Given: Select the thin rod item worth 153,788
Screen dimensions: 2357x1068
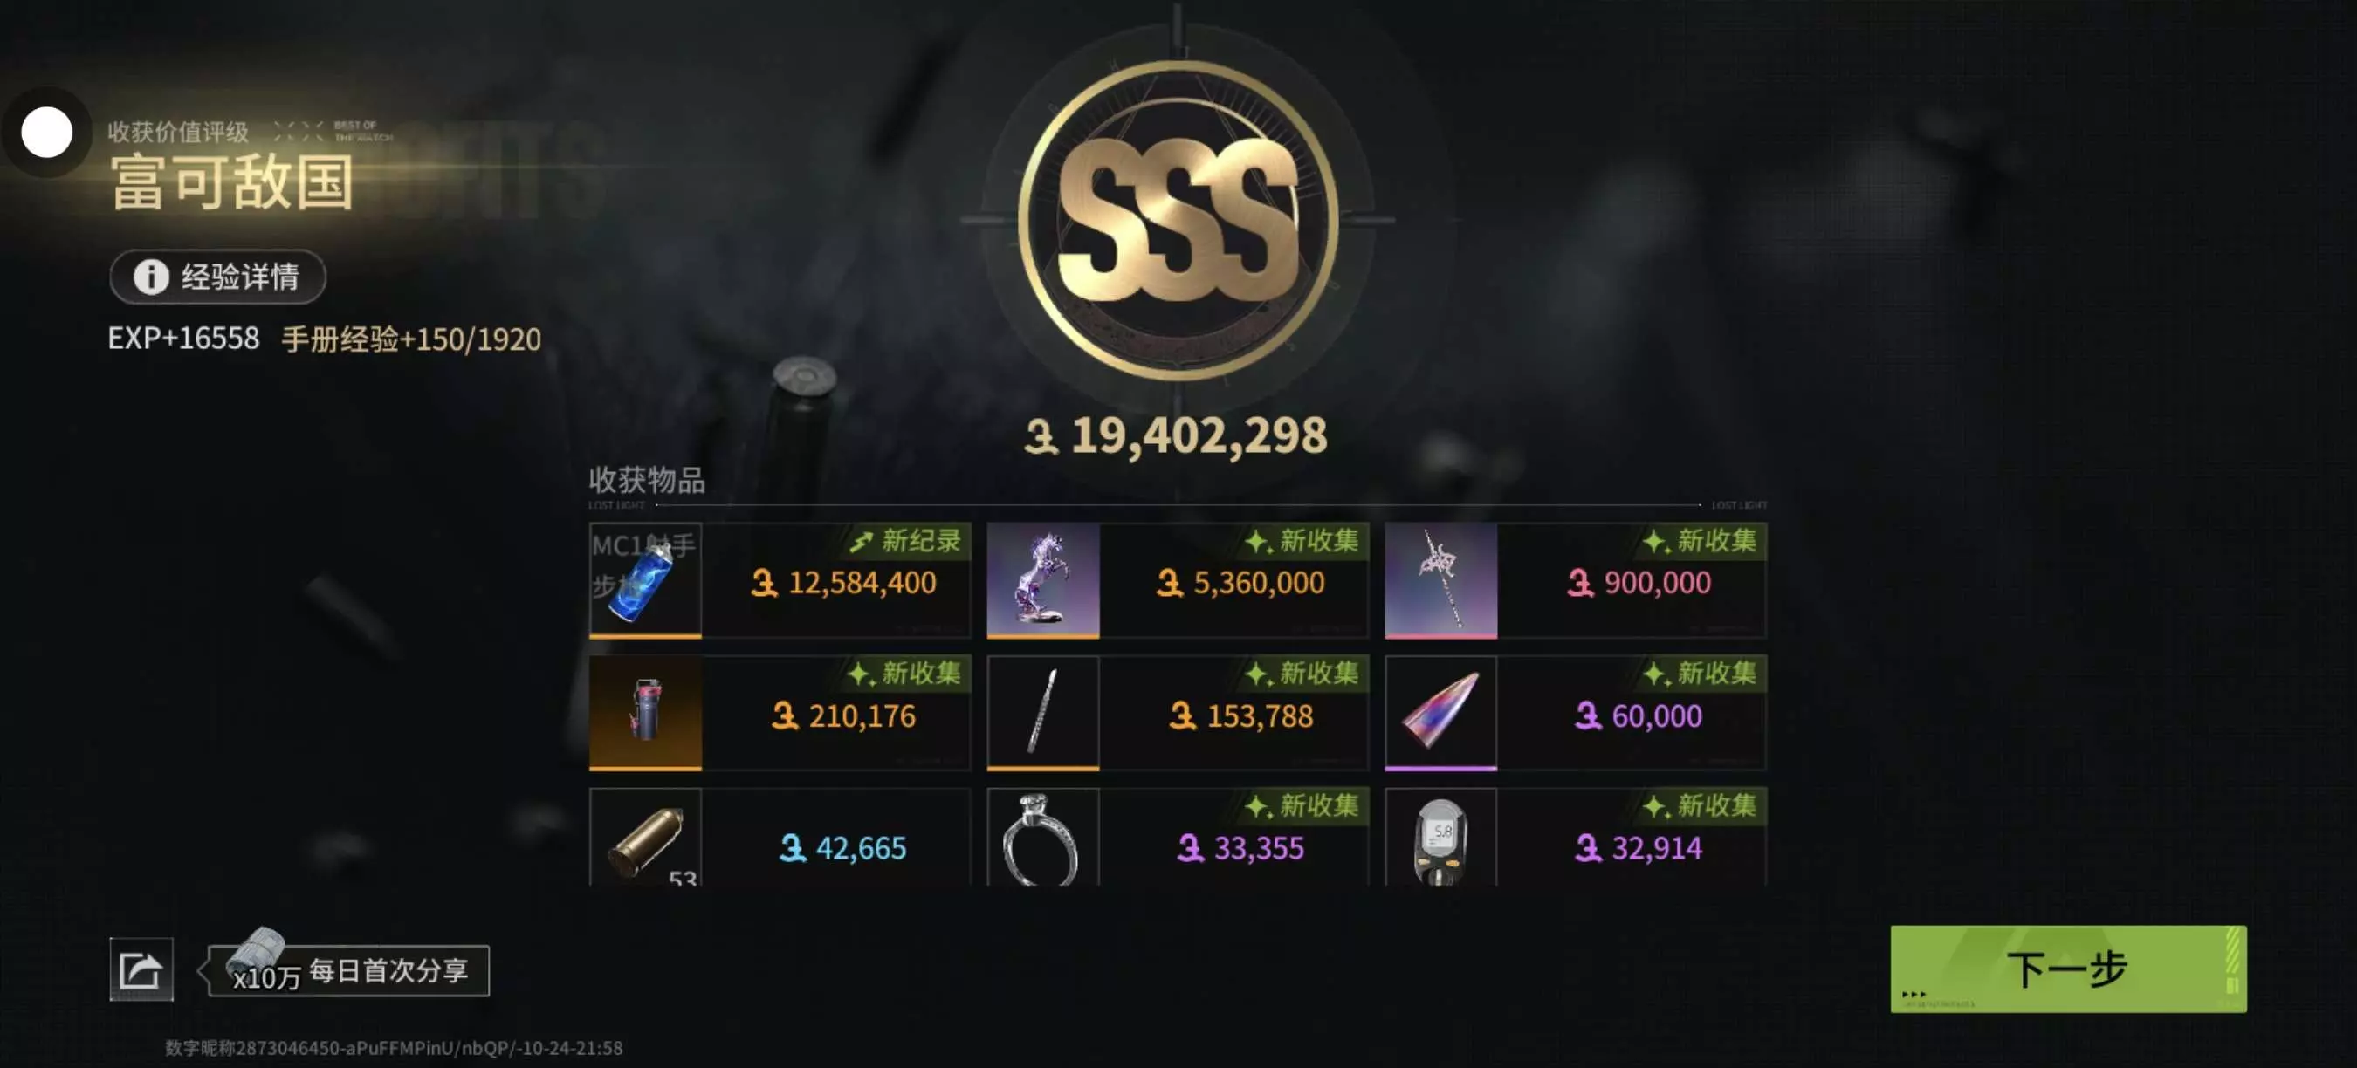Looking at the screenshot, I should pyautogui.click(x=1043, y=712).
